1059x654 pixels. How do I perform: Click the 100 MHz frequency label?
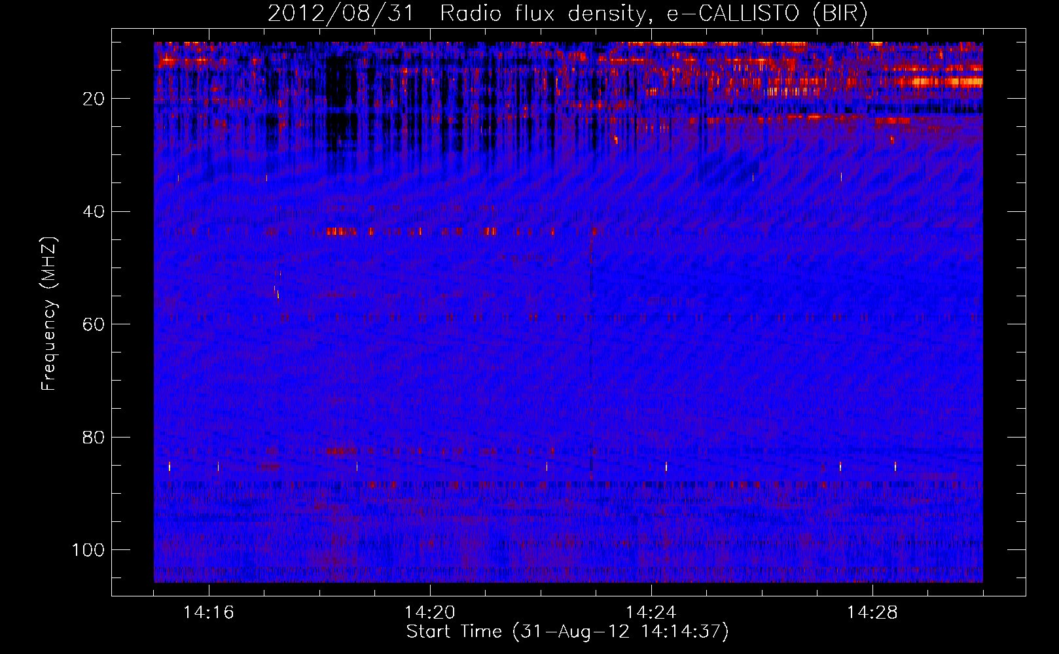88,550
